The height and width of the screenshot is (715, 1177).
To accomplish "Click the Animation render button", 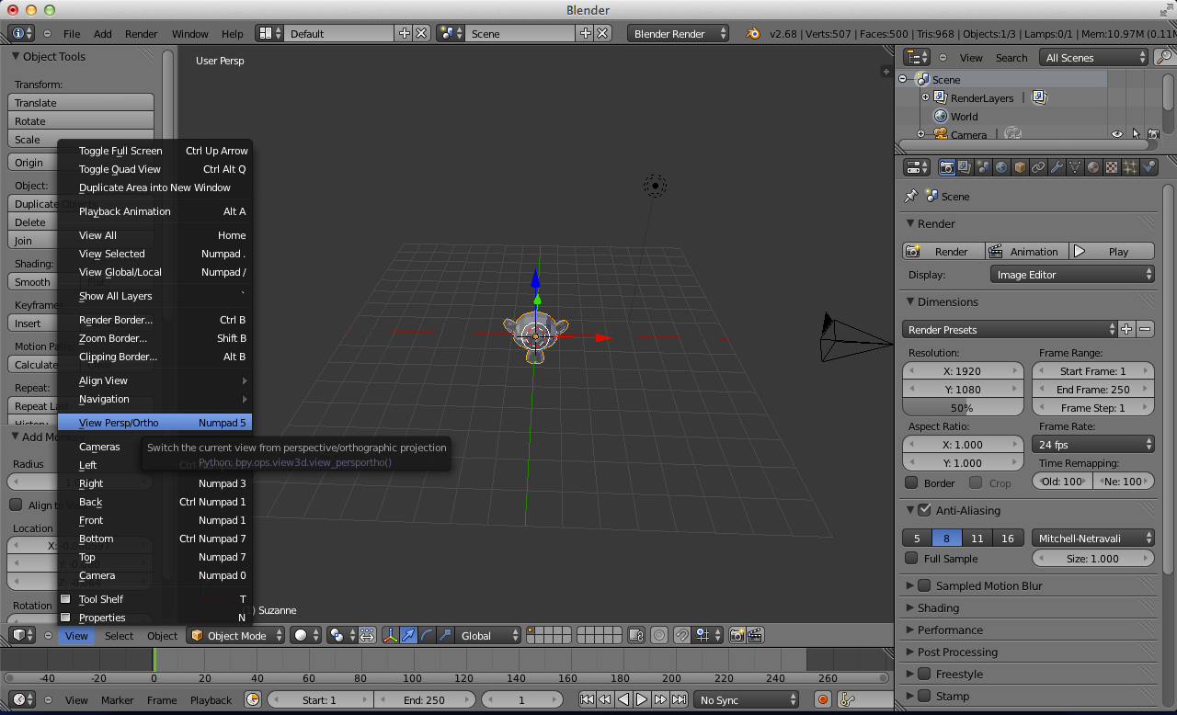I will point(1025,251).
